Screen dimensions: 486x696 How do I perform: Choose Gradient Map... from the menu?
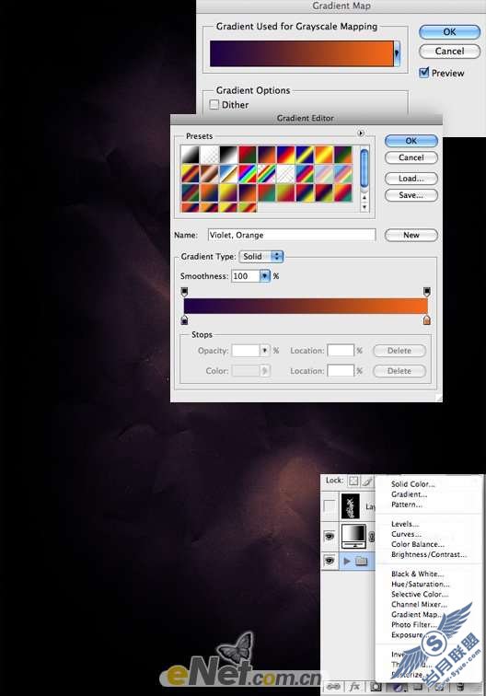[416, 614]
